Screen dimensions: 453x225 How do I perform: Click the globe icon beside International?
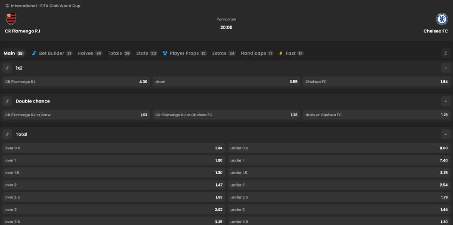coord(7,6)
